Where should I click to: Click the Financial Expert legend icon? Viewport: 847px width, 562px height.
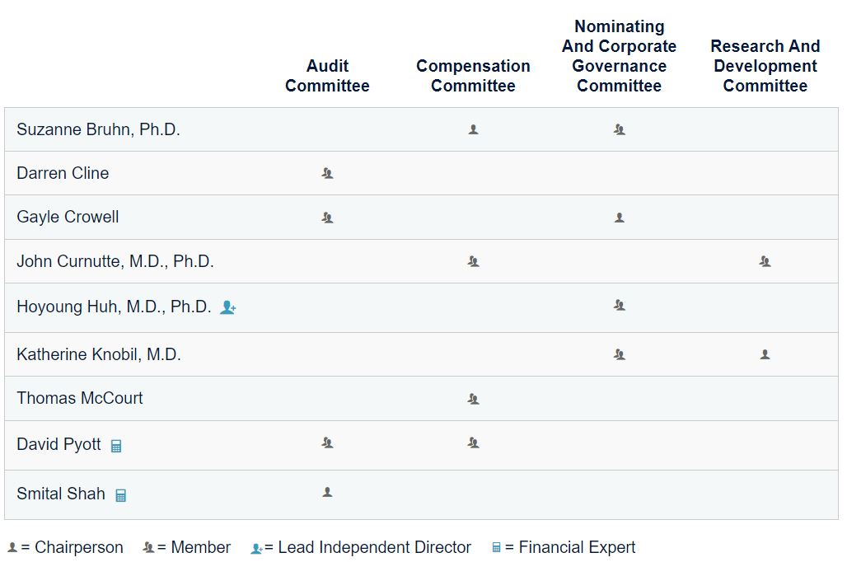[496, 547]
